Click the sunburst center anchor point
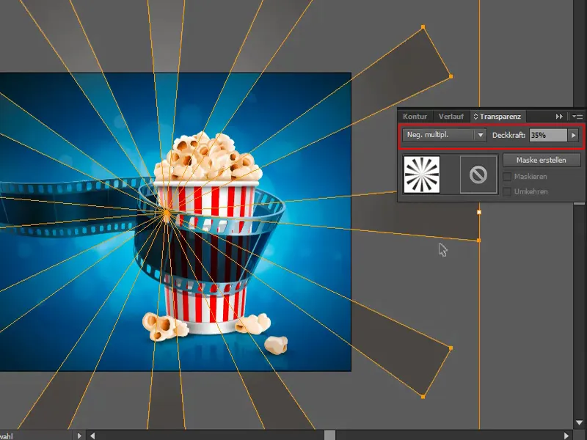Viewport: 587px width, 440px height. 167,213
